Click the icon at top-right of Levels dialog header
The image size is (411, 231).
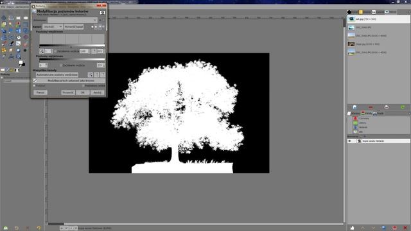(x=103, y=12)
